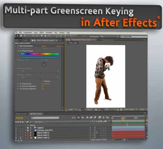Open the Layer menu
163x149 pixels.
point(36,33)
